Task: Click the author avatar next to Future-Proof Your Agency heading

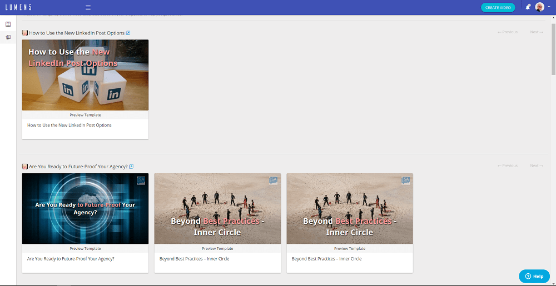Action: (x=25, y=167)
